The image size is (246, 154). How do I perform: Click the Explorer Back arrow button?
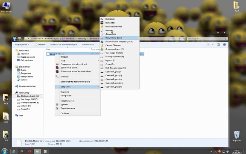coord(15,38)
